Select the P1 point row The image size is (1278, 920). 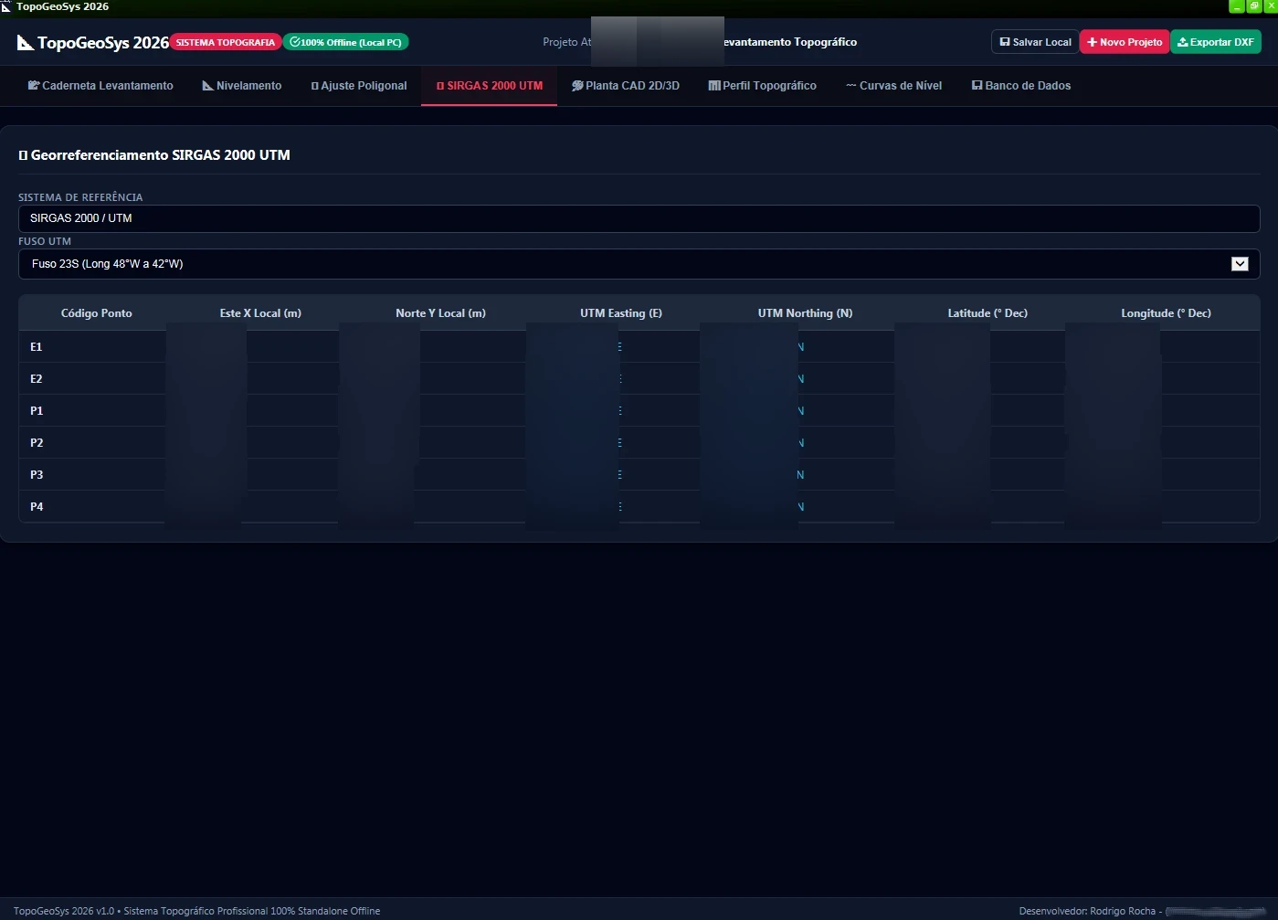tap(639, 411)
